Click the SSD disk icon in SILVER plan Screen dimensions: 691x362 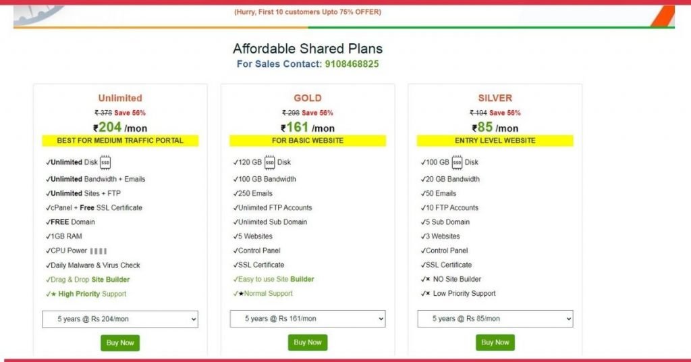pos(457,162)
